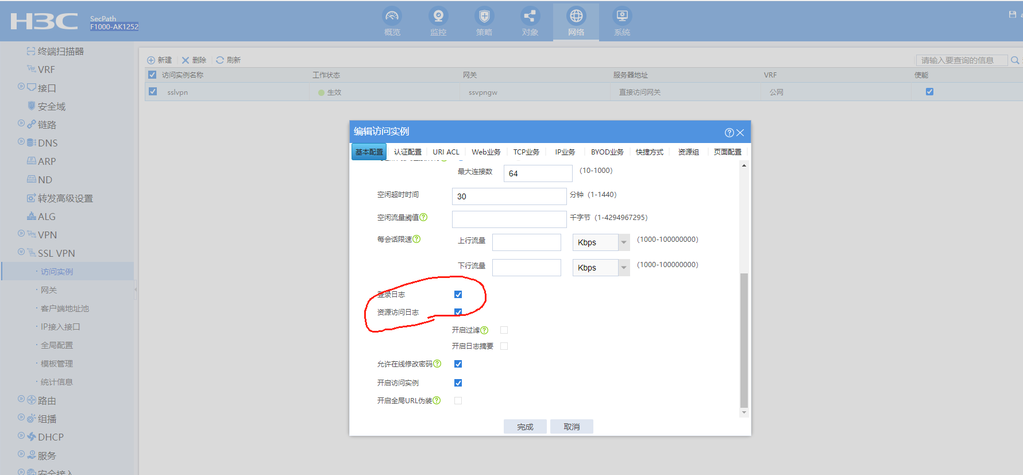Switch to the Web业务 tab

tap(487, 152)
